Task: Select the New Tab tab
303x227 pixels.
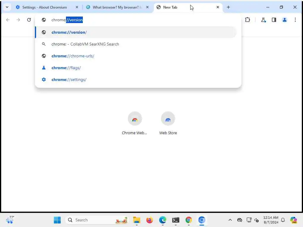Action: 188,7
